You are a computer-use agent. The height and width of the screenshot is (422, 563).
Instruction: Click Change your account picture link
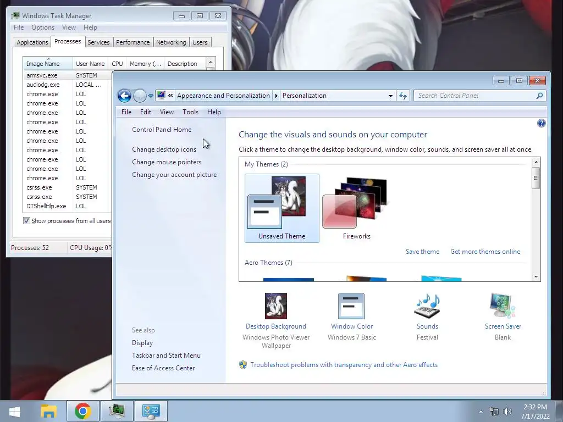pyautogui.click(x=174, y=175)
